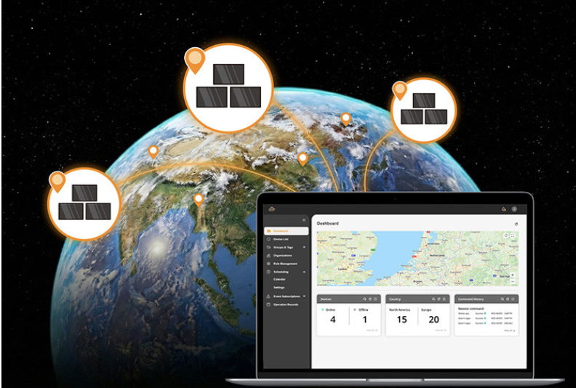576x388 pixels.
Task: Refresh the dashboard using icon beside Dashboard title
Action: point(516,224)
